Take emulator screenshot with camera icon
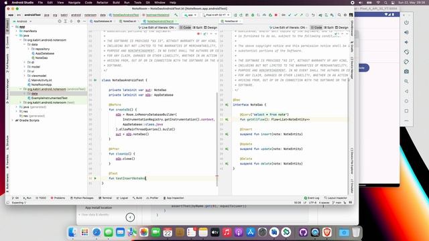Image resolution: width=429 pixels, height=241 pixels. click(x=406, y=72)
